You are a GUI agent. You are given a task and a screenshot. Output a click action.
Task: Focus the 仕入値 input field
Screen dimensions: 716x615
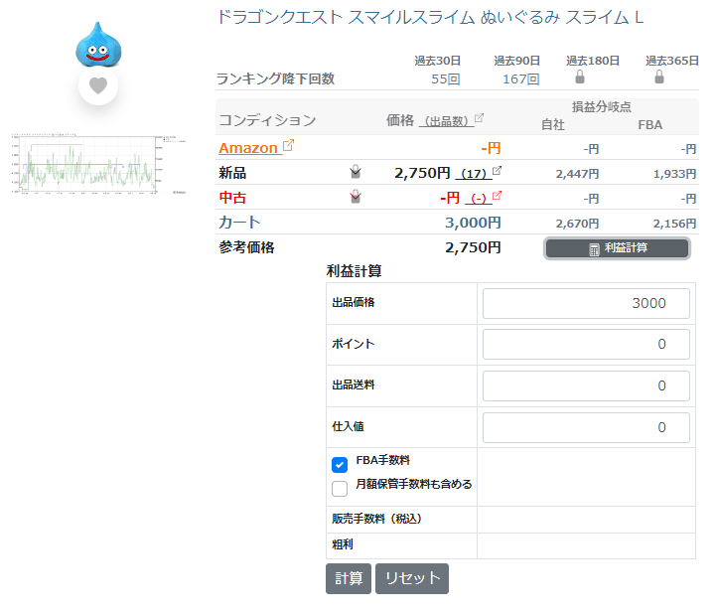click(586, 427)
